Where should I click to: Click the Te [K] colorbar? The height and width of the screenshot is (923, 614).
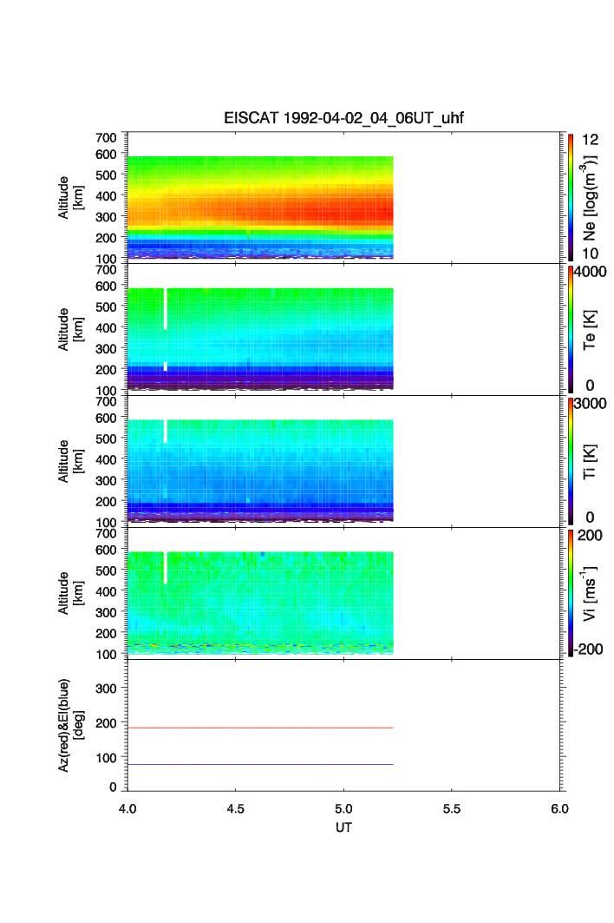coord(571,330)
